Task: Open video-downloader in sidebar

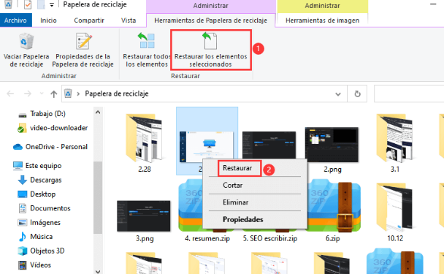Action: click(x=53, y=128)
